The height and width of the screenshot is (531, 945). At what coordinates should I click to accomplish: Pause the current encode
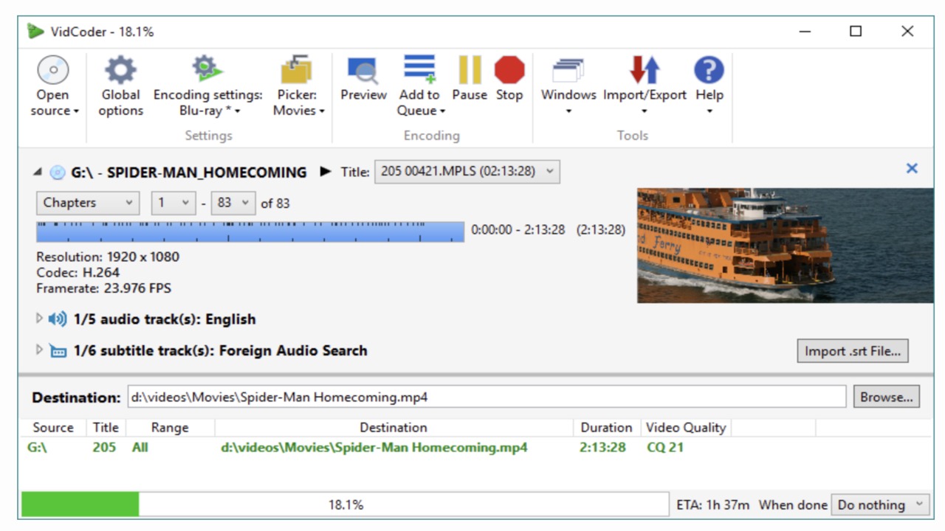tap(470, 79)
